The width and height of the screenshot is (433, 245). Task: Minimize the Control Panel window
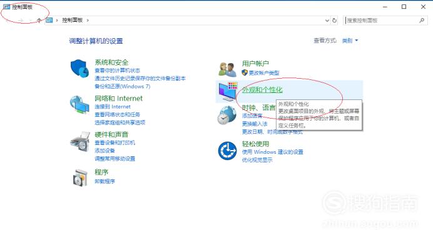(x=385, y=7)
